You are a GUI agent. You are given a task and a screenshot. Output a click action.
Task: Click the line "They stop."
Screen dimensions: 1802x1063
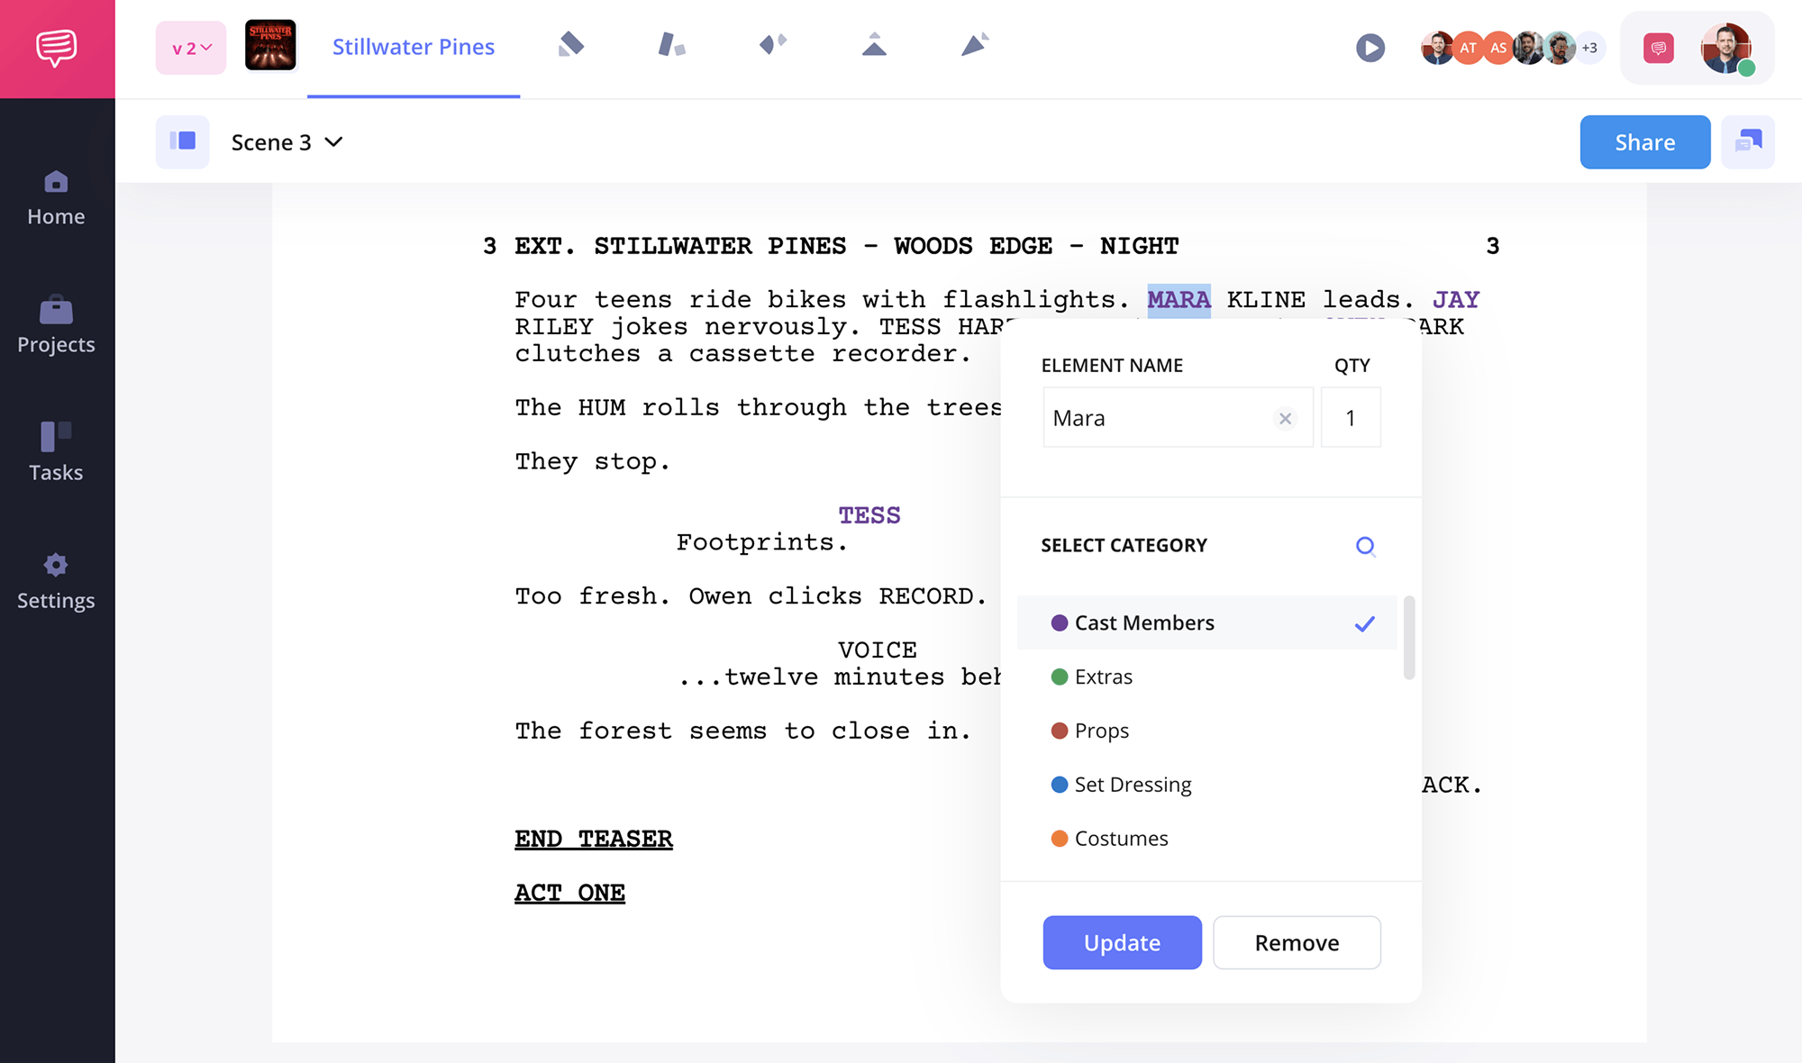click(x=592, y=462)
